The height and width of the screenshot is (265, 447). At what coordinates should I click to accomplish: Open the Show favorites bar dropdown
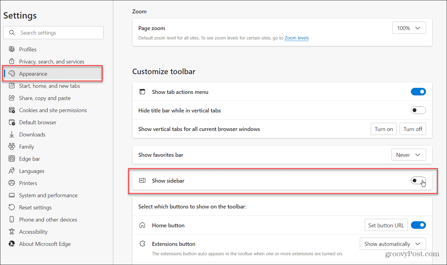click(x=408, y=155)
